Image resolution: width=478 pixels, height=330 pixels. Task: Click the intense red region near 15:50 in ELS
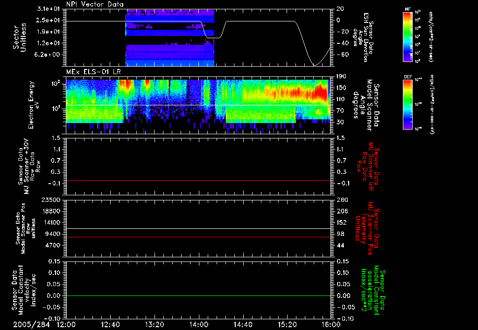(320, 92)
